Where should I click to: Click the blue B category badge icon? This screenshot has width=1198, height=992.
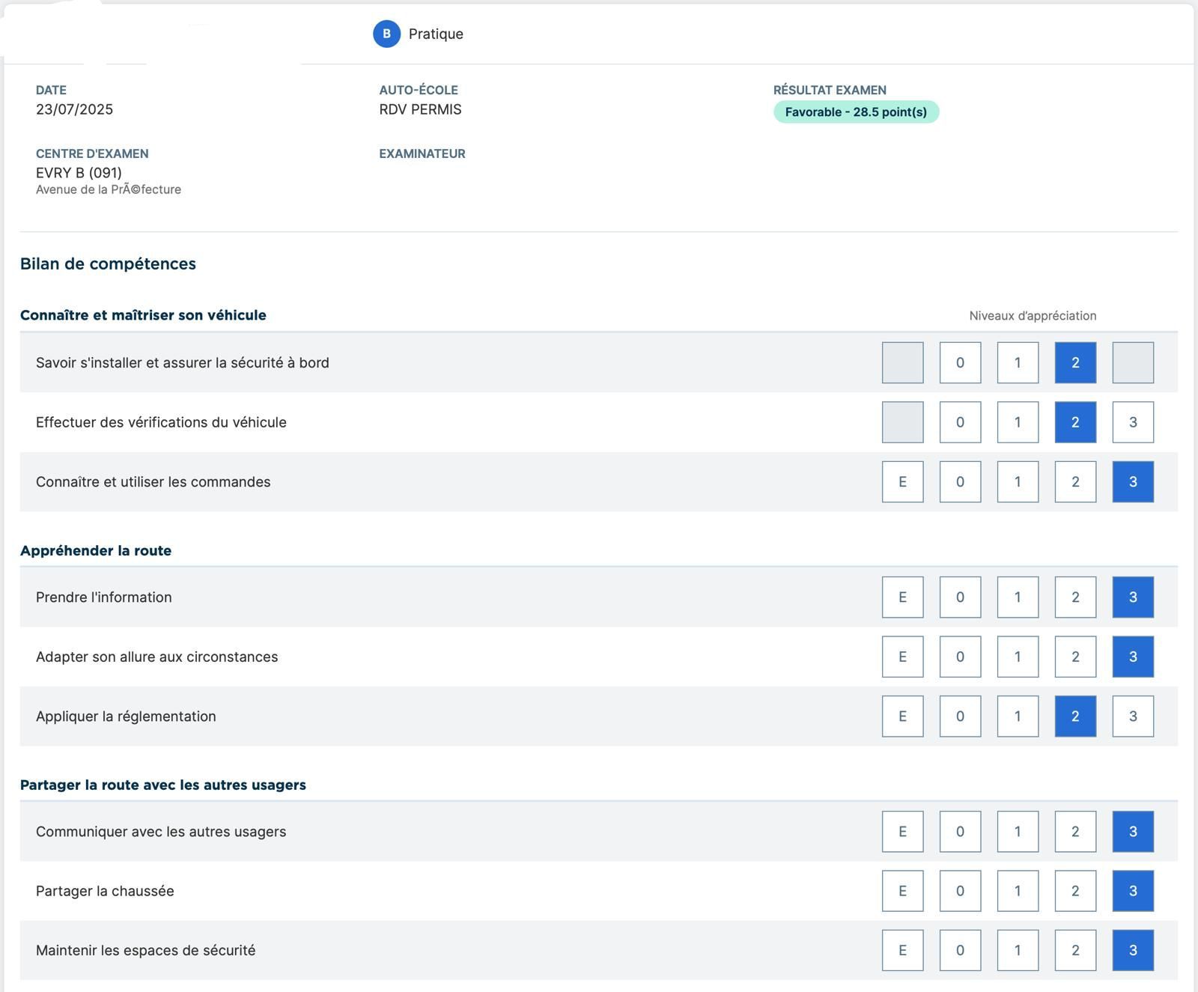[386, 34]
